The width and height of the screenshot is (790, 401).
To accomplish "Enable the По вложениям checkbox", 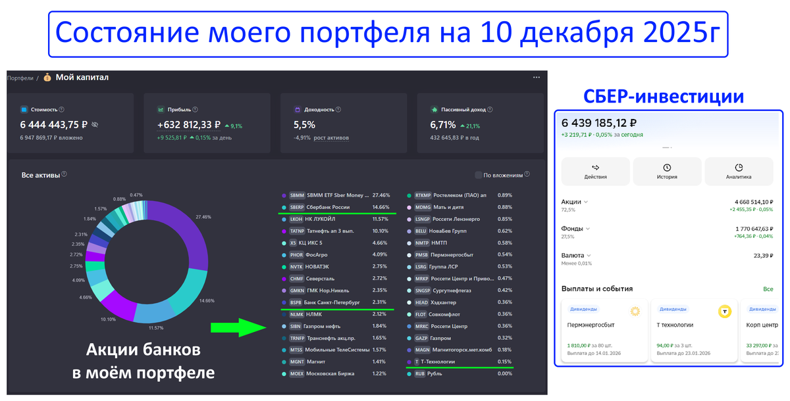I will [x=478, y=175].
